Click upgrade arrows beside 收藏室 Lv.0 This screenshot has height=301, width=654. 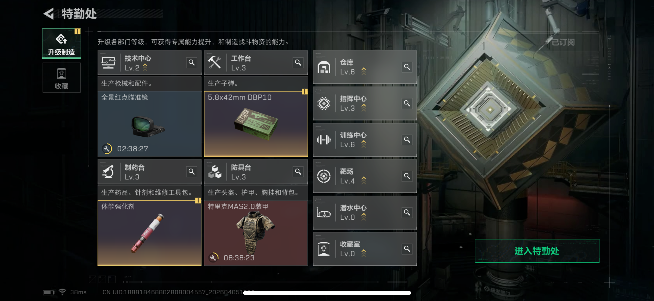(x=364, y=253)
